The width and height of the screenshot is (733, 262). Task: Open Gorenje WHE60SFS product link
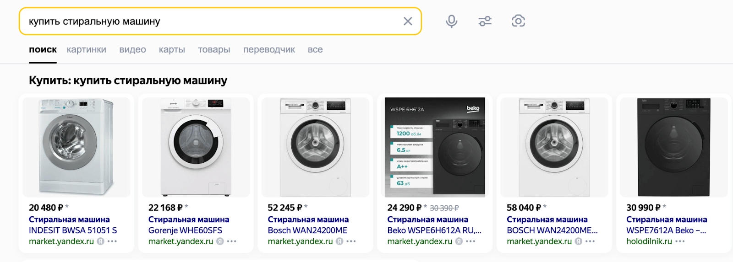[x=185, y=230]
